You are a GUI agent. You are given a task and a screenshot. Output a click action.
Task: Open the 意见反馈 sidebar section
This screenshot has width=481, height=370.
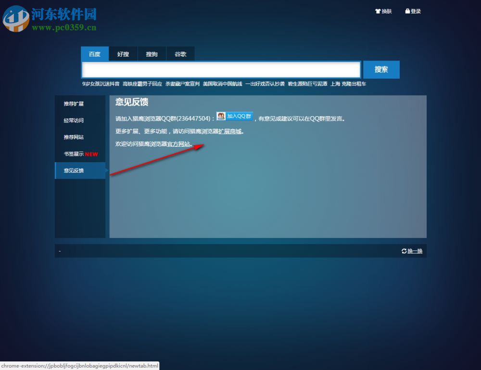click(73, 170)
